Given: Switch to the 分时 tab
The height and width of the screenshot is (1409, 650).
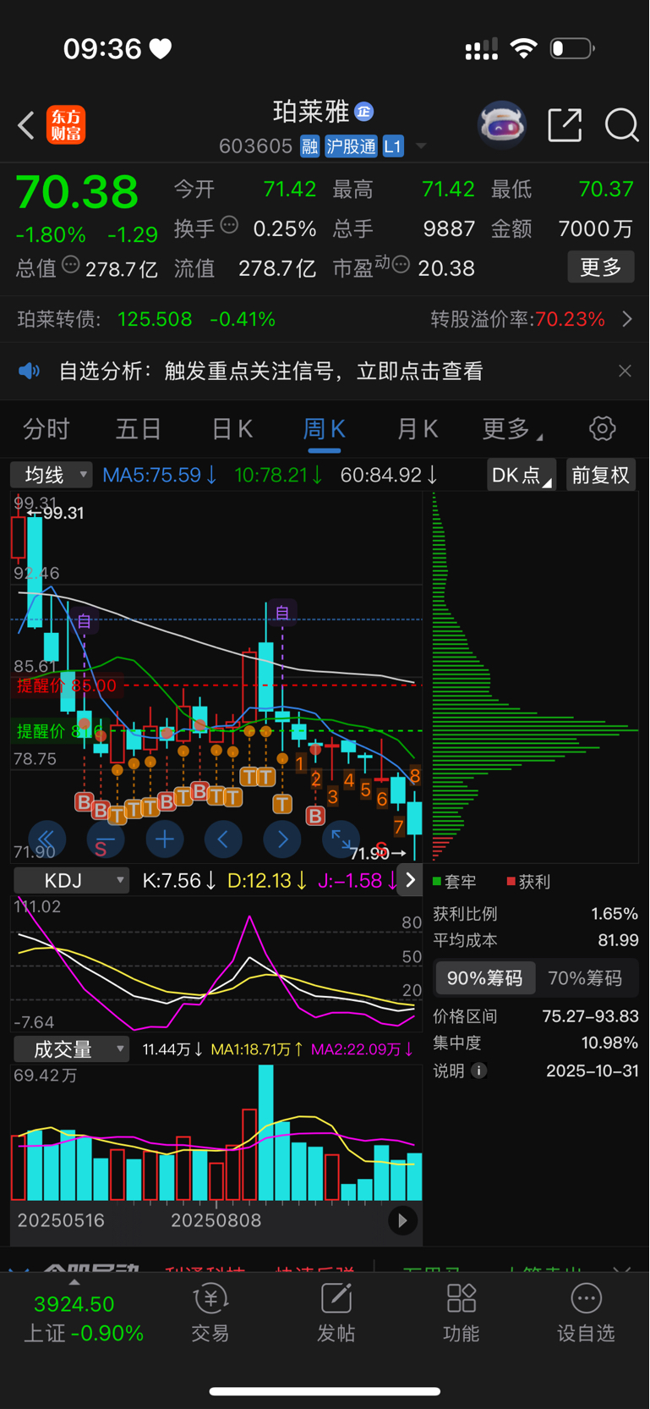Looking at the screenshot, I should pyautogui.click(x=46, y=429).
